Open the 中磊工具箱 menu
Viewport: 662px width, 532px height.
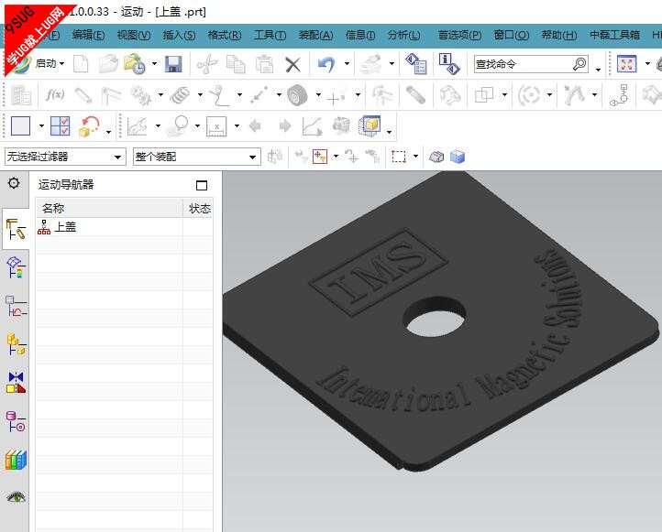pyautogui.click(x=614, y=35)
